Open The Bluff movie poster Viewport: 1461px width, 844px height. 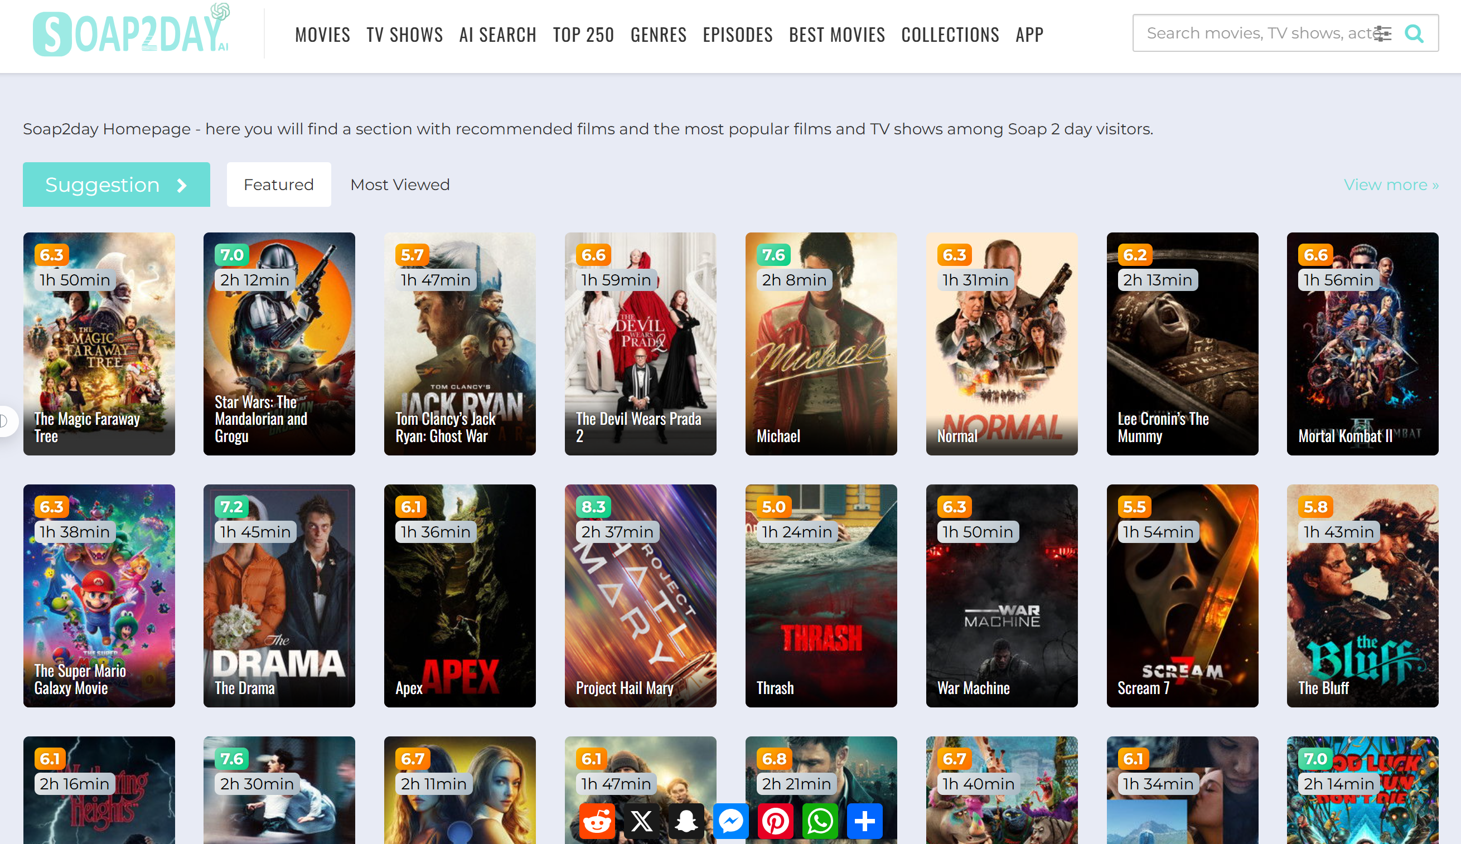[1363, 596]
